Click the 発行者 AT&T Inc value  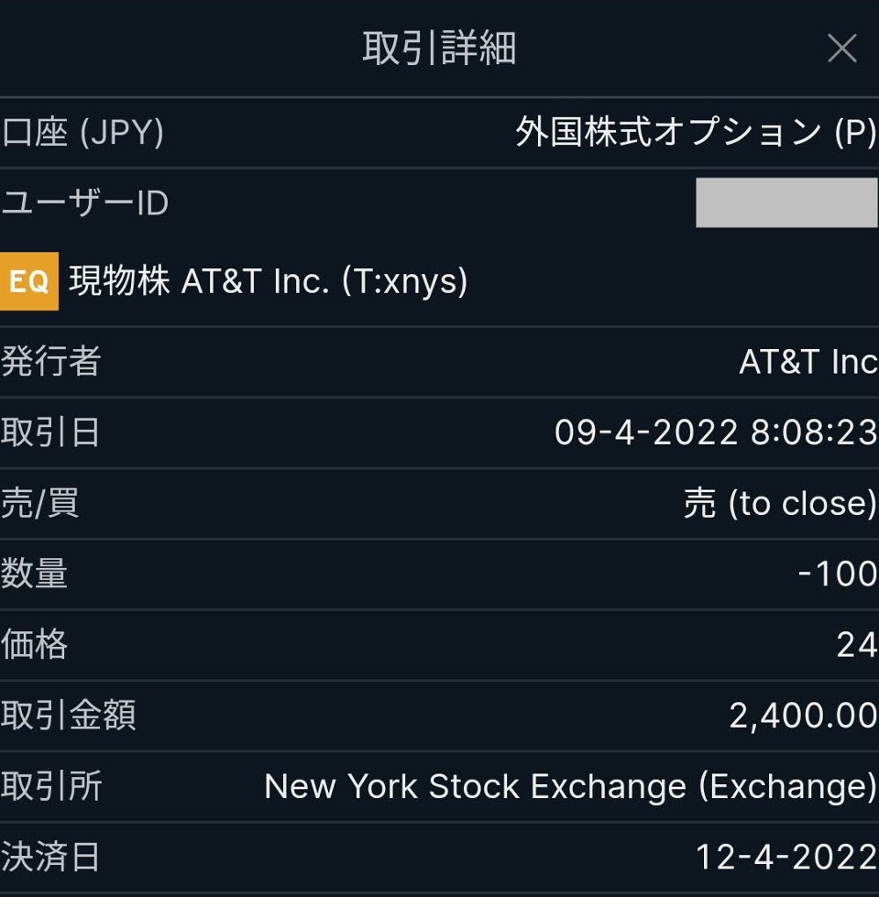click(808, 362)
